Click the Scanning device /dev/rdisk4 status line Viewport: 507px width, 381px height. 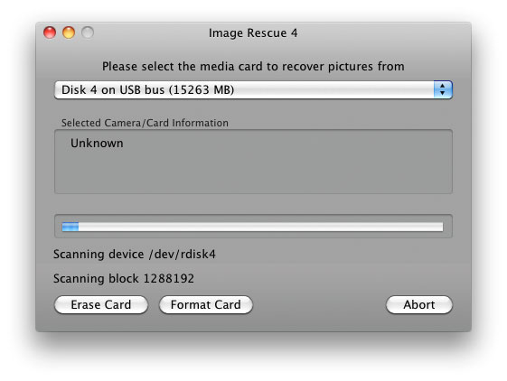click(134, 255)
